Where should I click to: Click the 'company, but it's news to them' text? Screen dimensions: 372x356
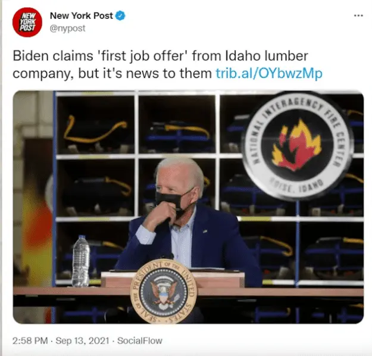[112, 73]
